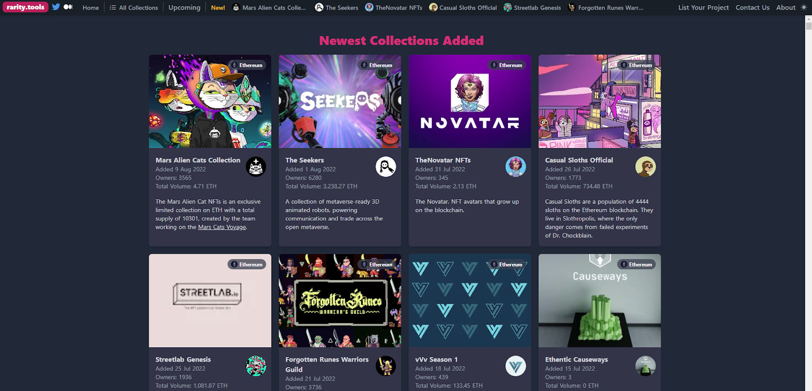Screen dimensions: 812x391
Task: Click the Mars Alien Cats round avatar icon
Action: 256,166
